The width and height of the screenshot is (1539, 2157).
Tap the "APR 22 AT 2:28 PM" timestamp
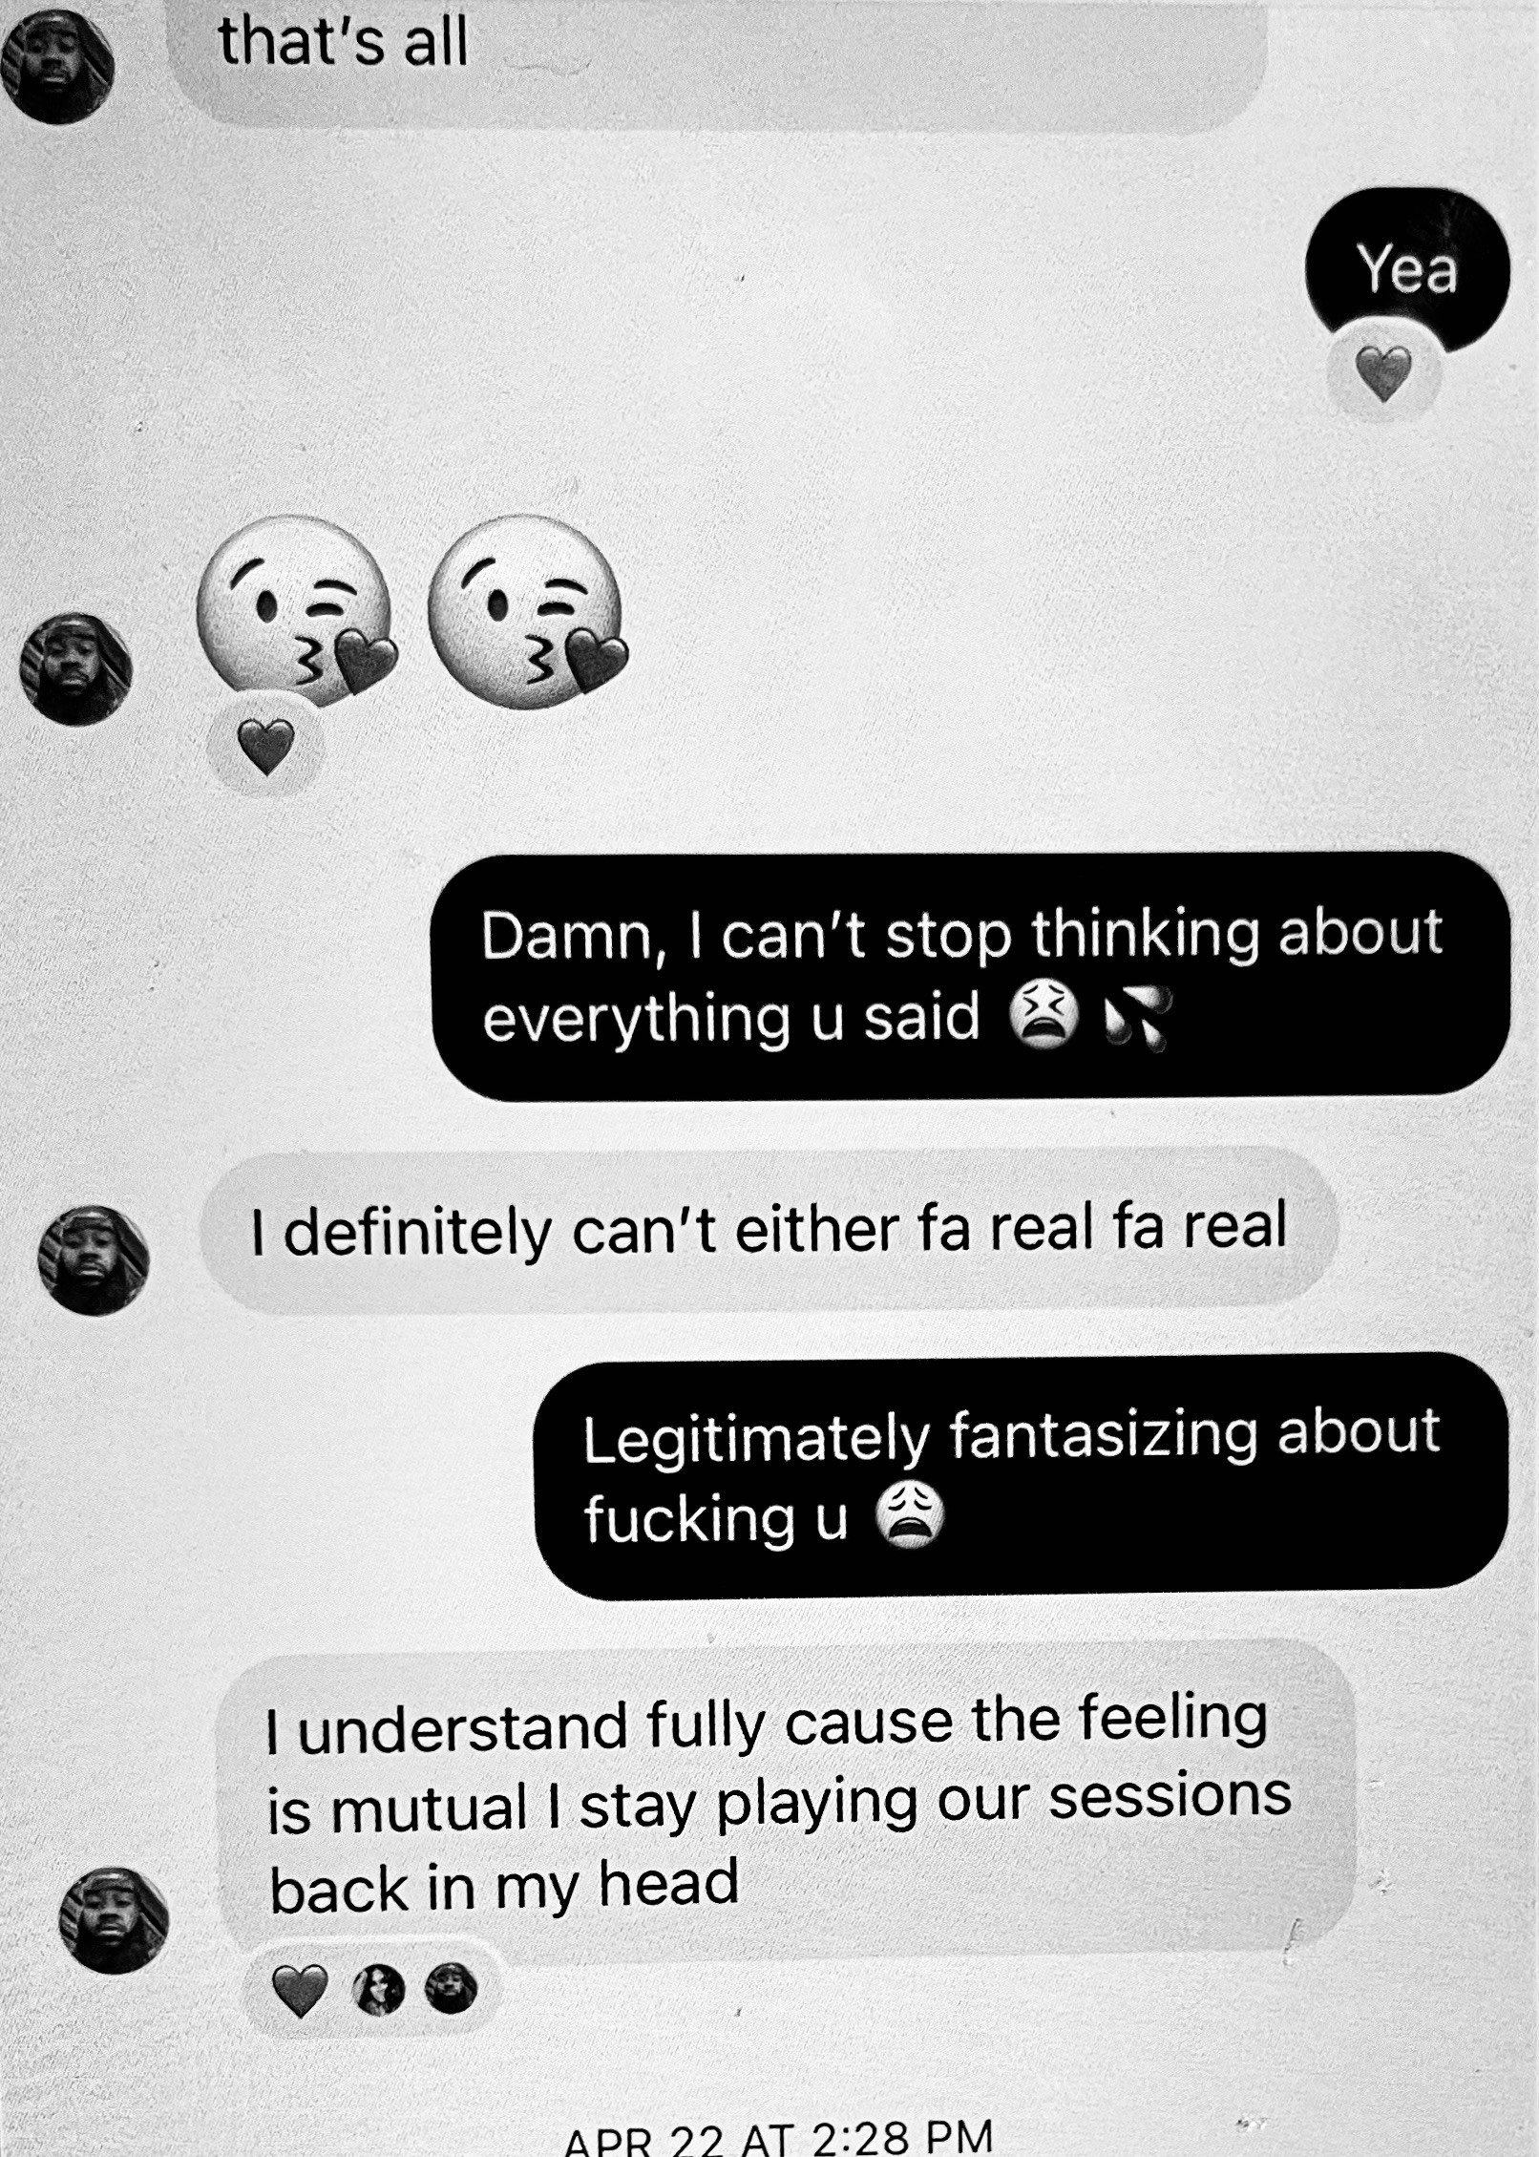pyautogui.click(x=779, y=2136)
